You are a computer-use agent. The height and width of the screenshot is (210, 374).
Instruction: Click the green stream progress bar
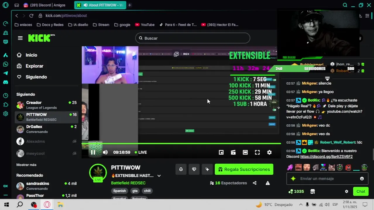click(x=181, y=143)
